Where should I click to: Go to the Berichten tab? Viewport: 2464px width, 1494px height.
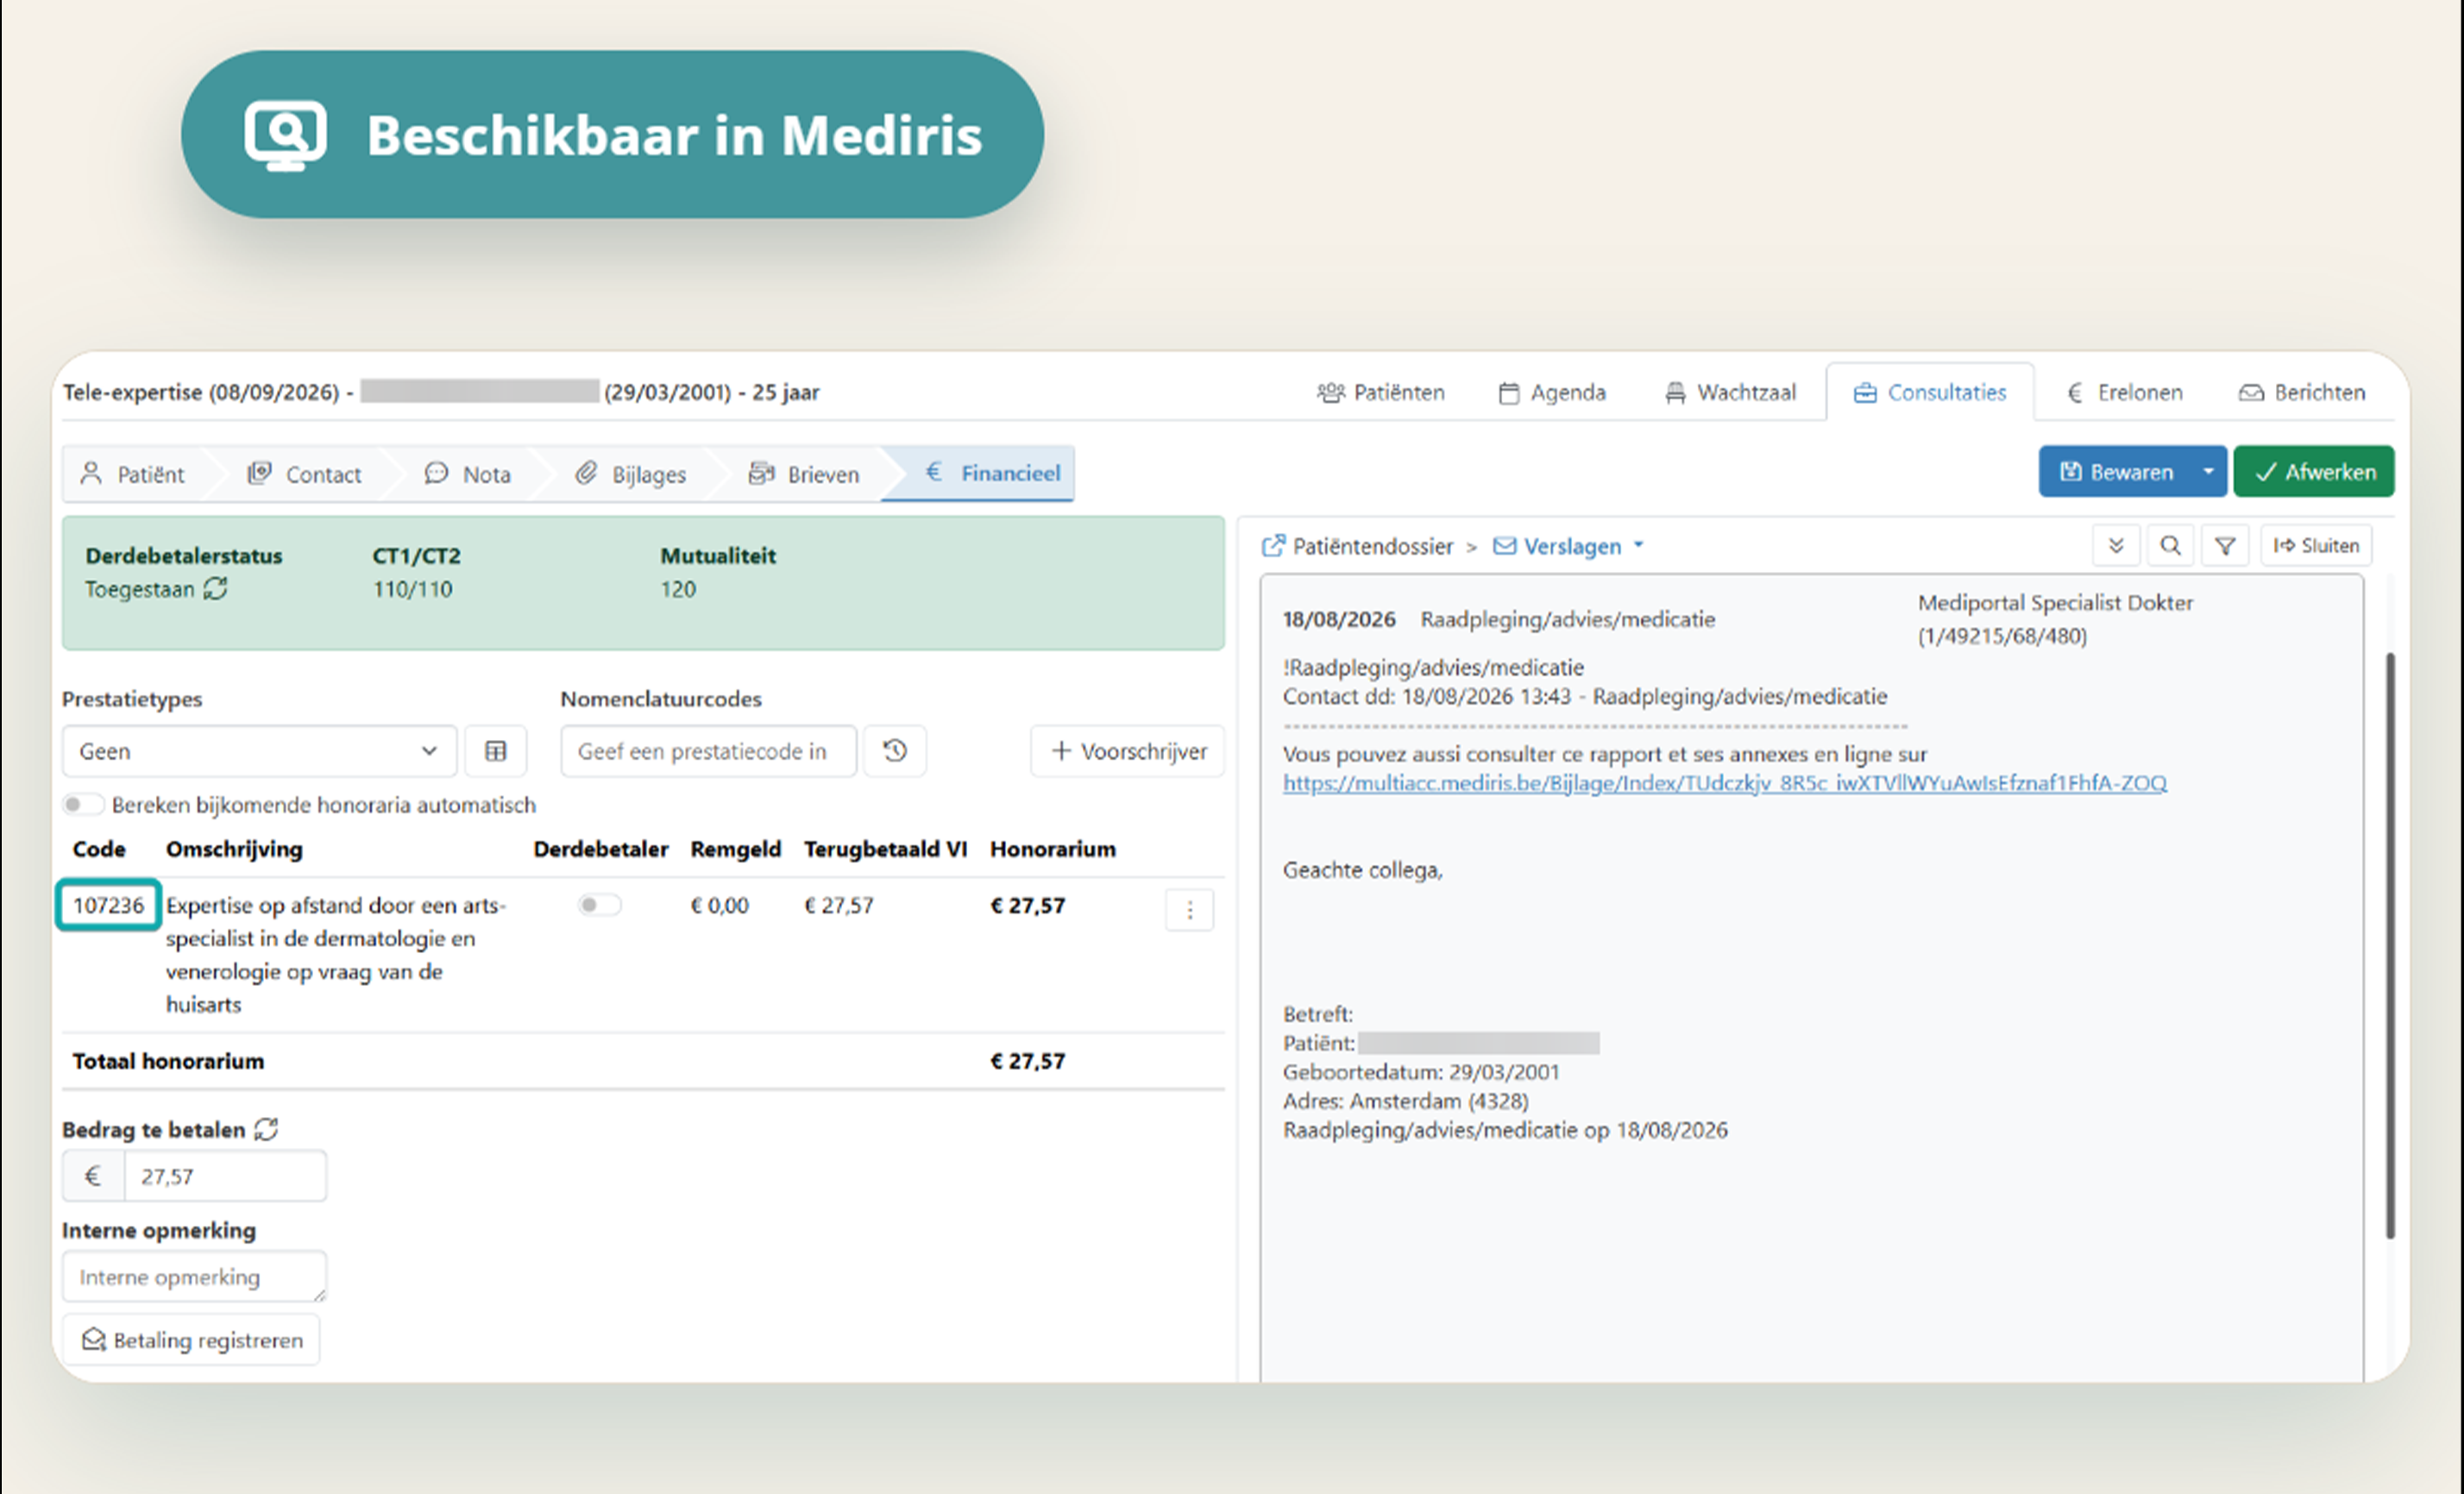2302,392
